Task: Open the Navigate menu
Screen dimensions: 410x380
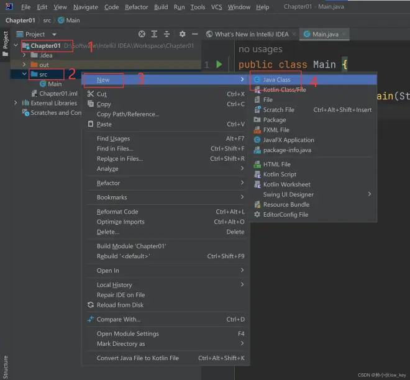Action: (86, 7)
